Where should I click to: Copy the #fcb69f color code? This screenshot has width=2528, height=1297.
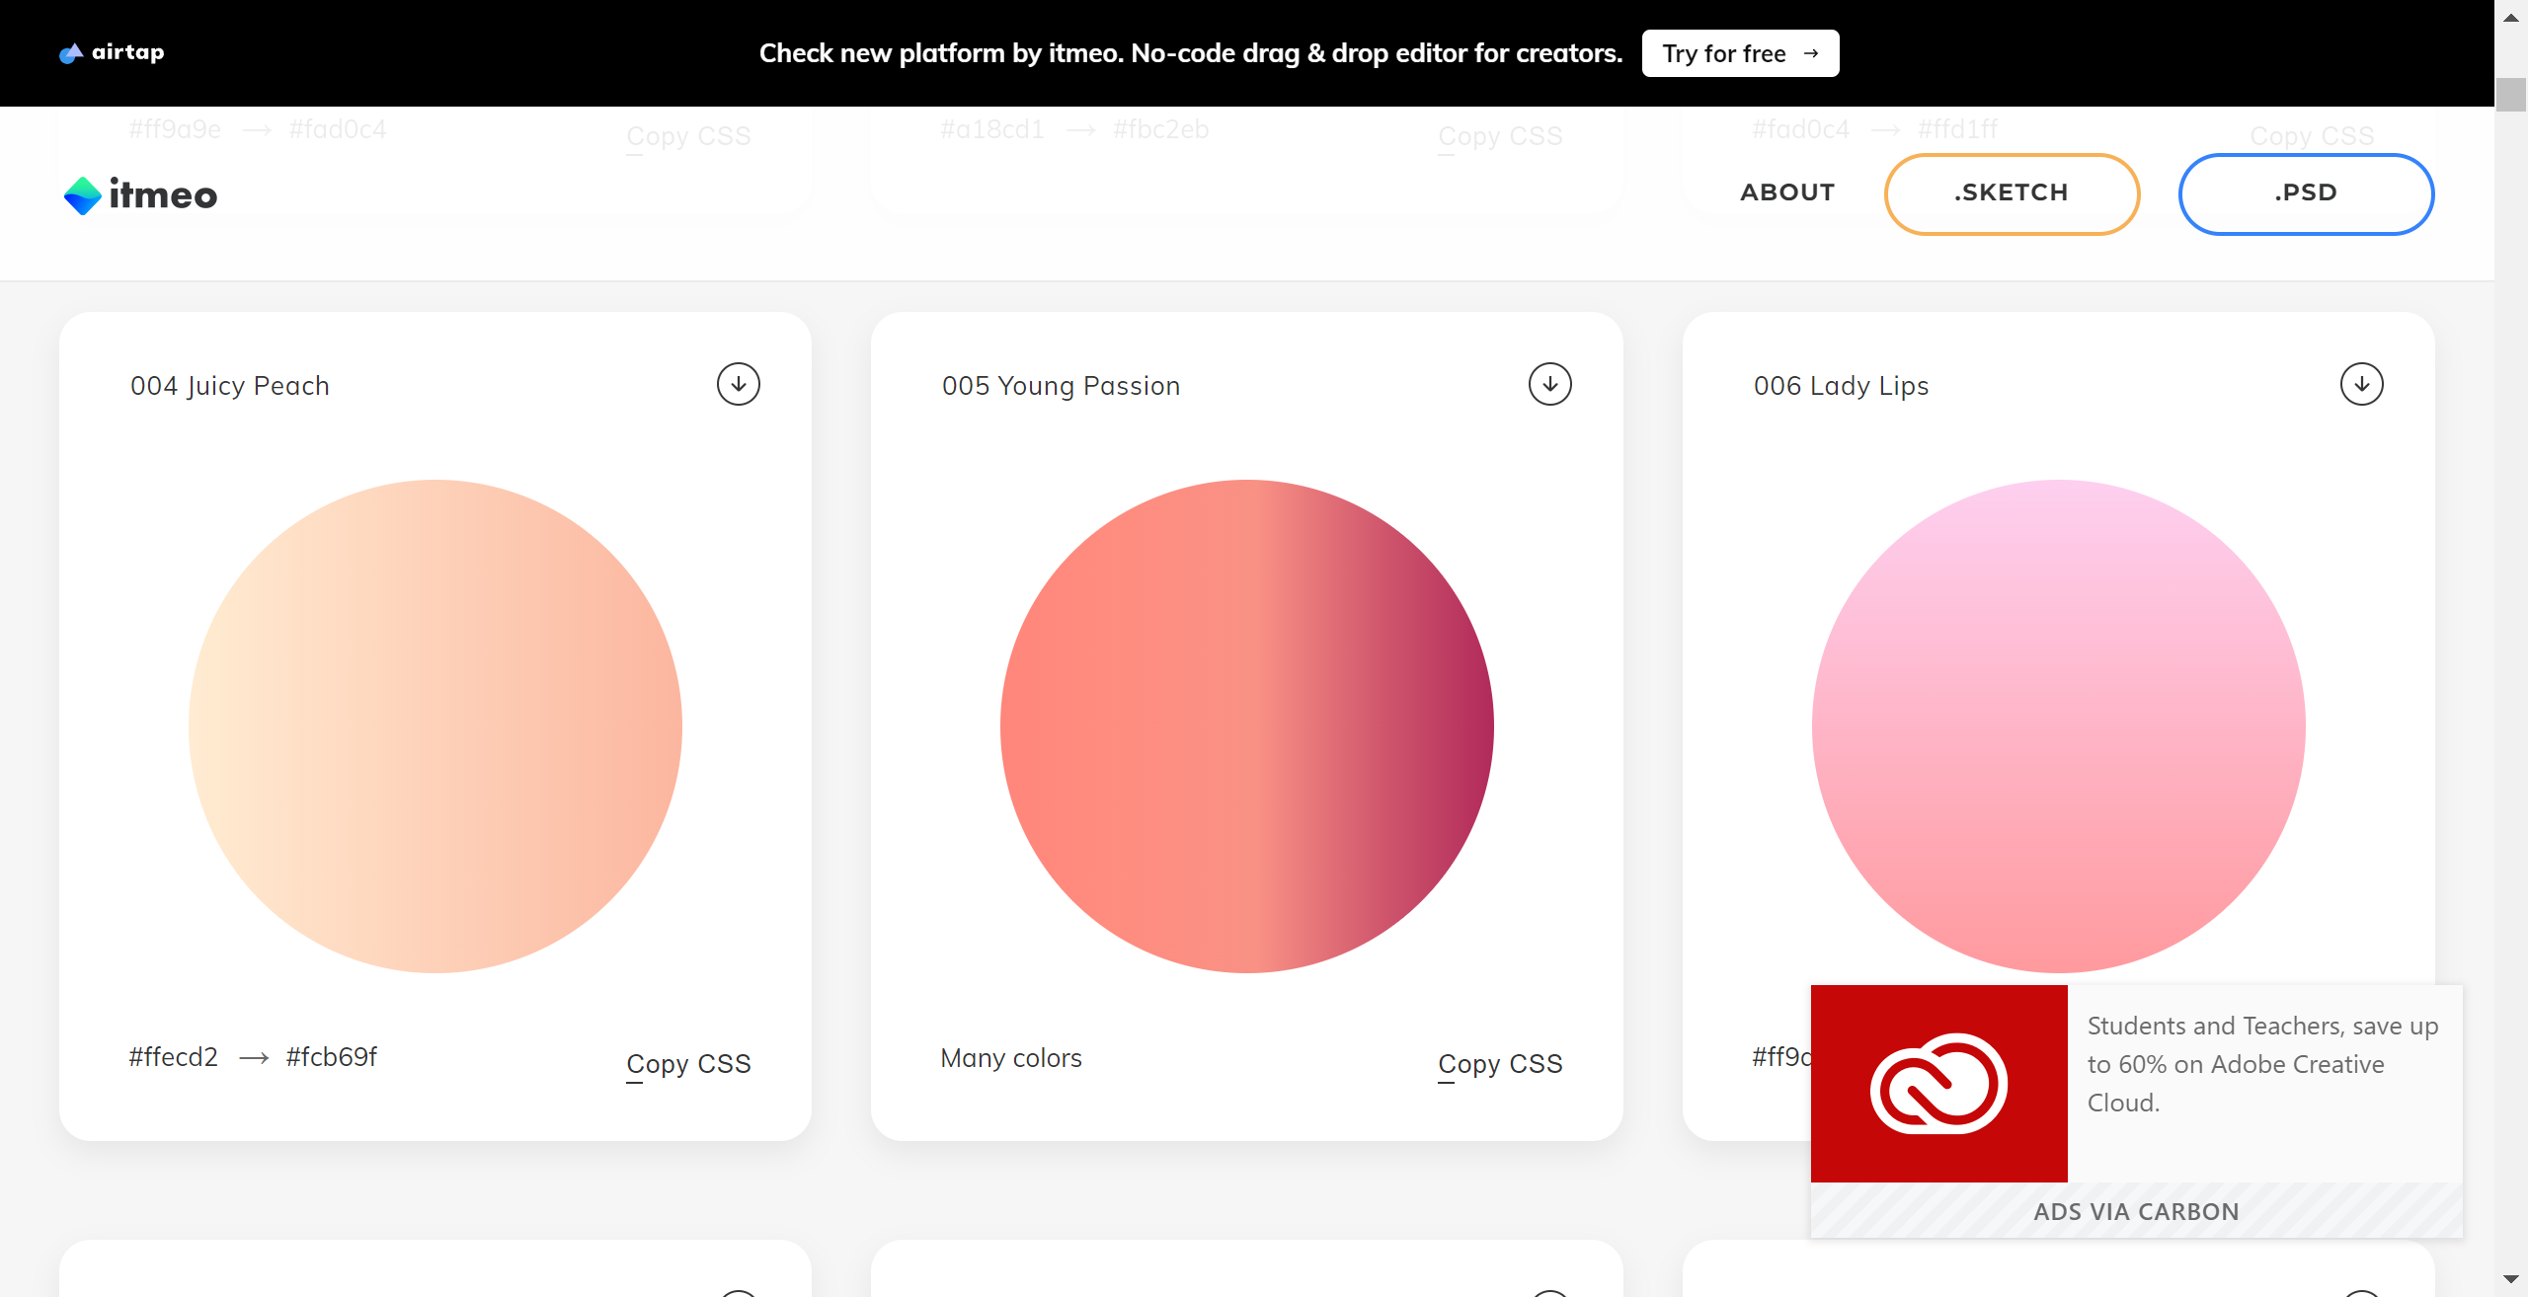(x=332, y=1057)
